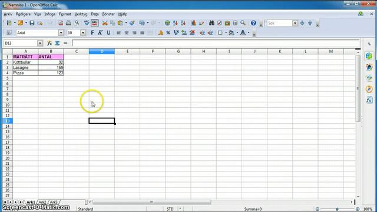377x212 pixels.
Task: Toggle italic formatting (K)
Action: click(x=100, y=33)
